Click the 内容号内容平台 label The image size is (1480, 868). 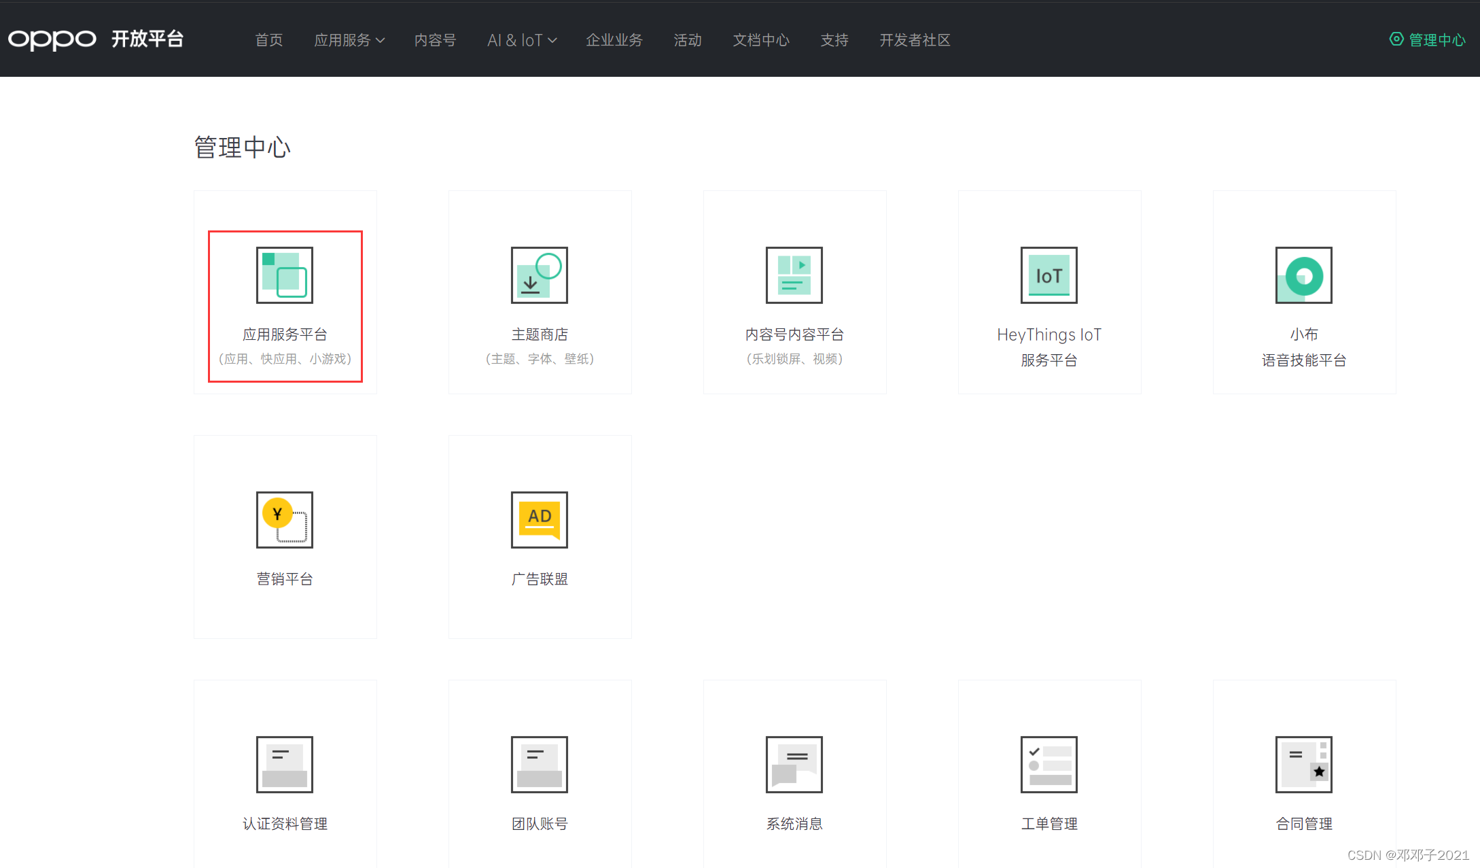click(794, 334)
